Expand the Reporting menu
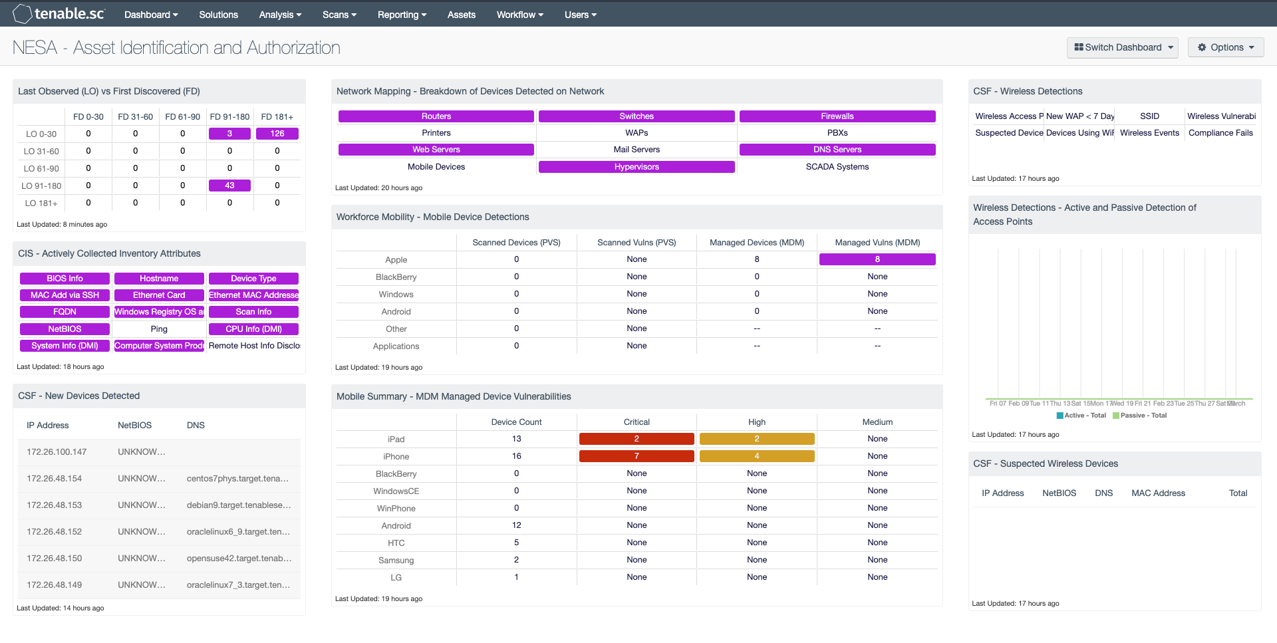This screenshot has width=1277, height=643. pos(402,15)
